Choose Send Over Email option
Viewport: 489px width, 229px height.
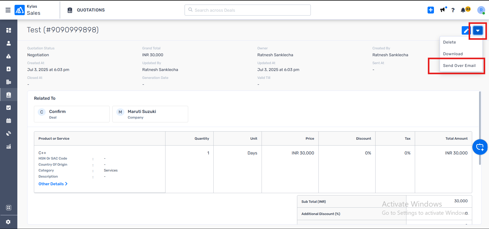[x=461, y=66]
